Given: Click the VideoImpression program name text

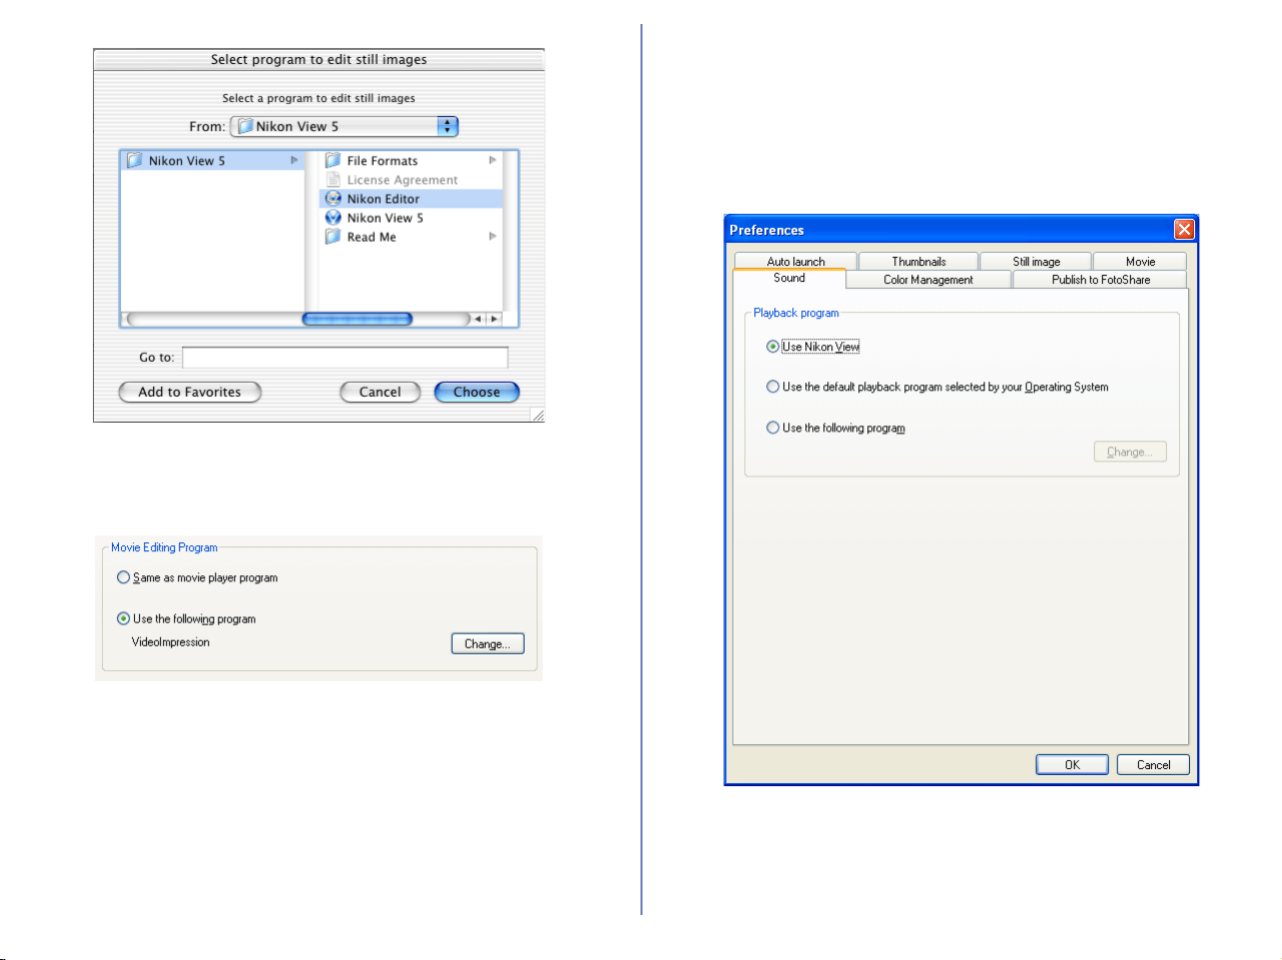Looking at the screenshot, I should click(171, 642).
